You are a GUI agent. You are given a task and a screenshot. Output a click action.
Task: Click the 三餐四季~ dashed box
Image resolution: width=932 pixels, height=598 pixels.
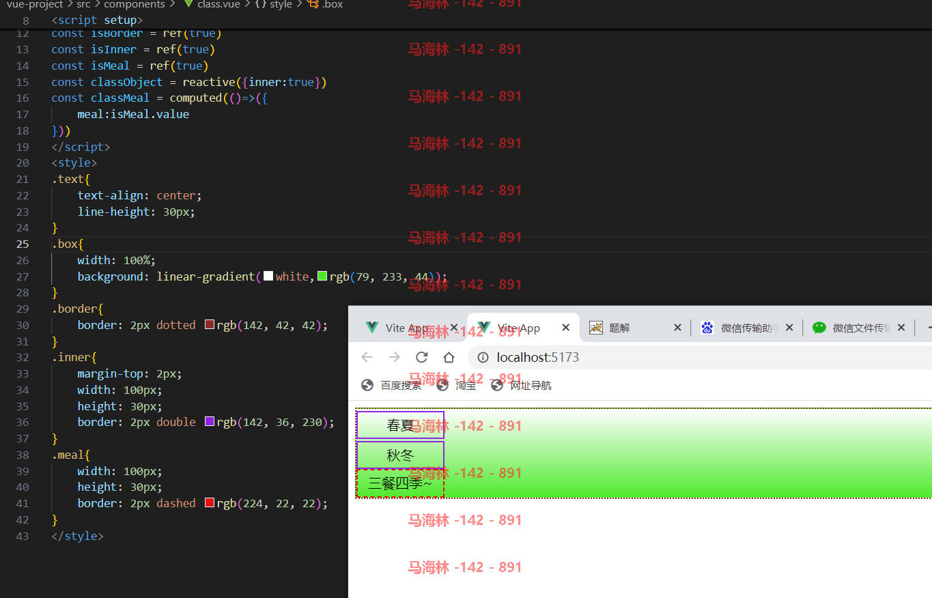400,483
